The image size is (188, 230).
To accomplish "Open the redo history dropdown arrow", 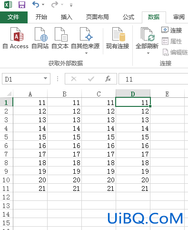I will [x=62, y=5].
